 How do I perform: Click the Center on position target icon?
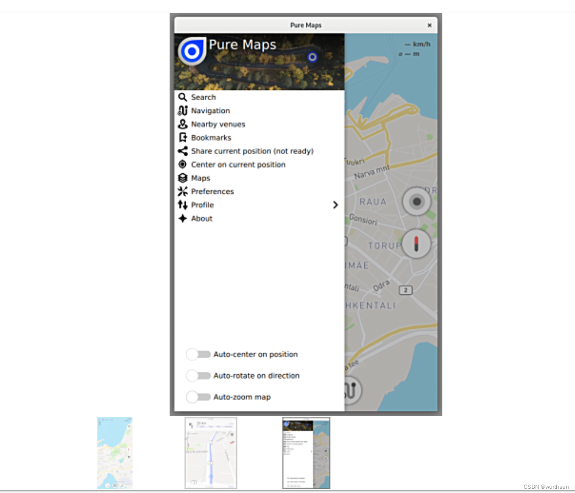point(182,164)
